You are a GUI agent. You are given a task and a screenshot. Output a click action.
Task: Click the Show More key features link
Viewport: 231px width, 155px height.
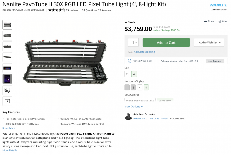tap(9, 128)
